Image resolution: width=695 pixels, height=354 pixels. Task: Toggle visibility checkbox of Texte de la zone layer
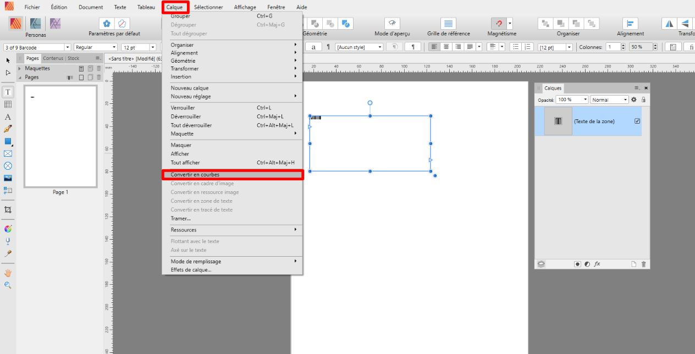click(637, 121)
